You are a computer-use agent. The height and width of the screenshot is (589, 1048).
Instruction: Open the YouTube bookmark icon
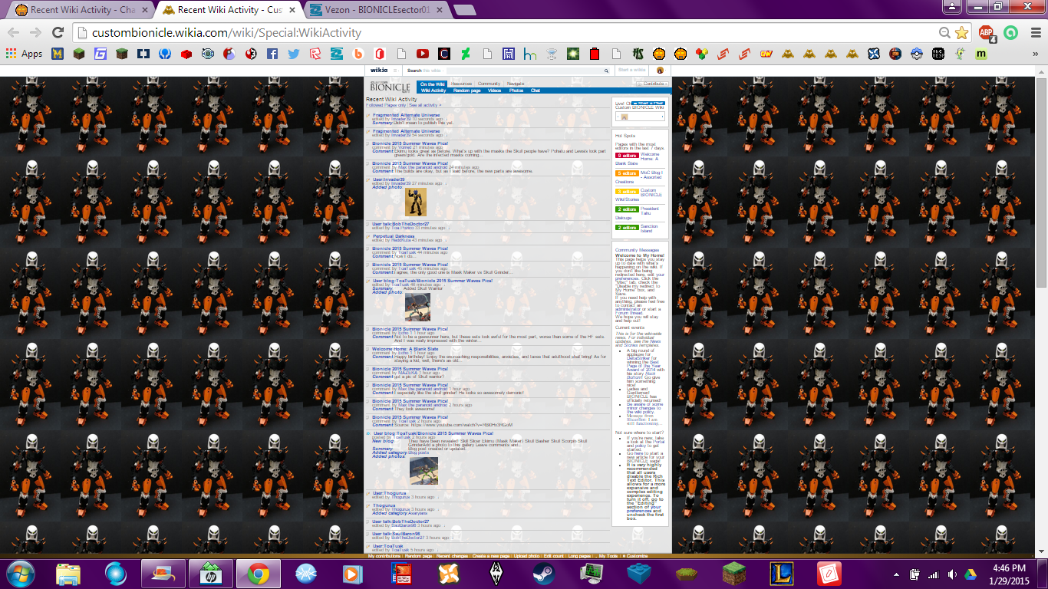point(422,54)
